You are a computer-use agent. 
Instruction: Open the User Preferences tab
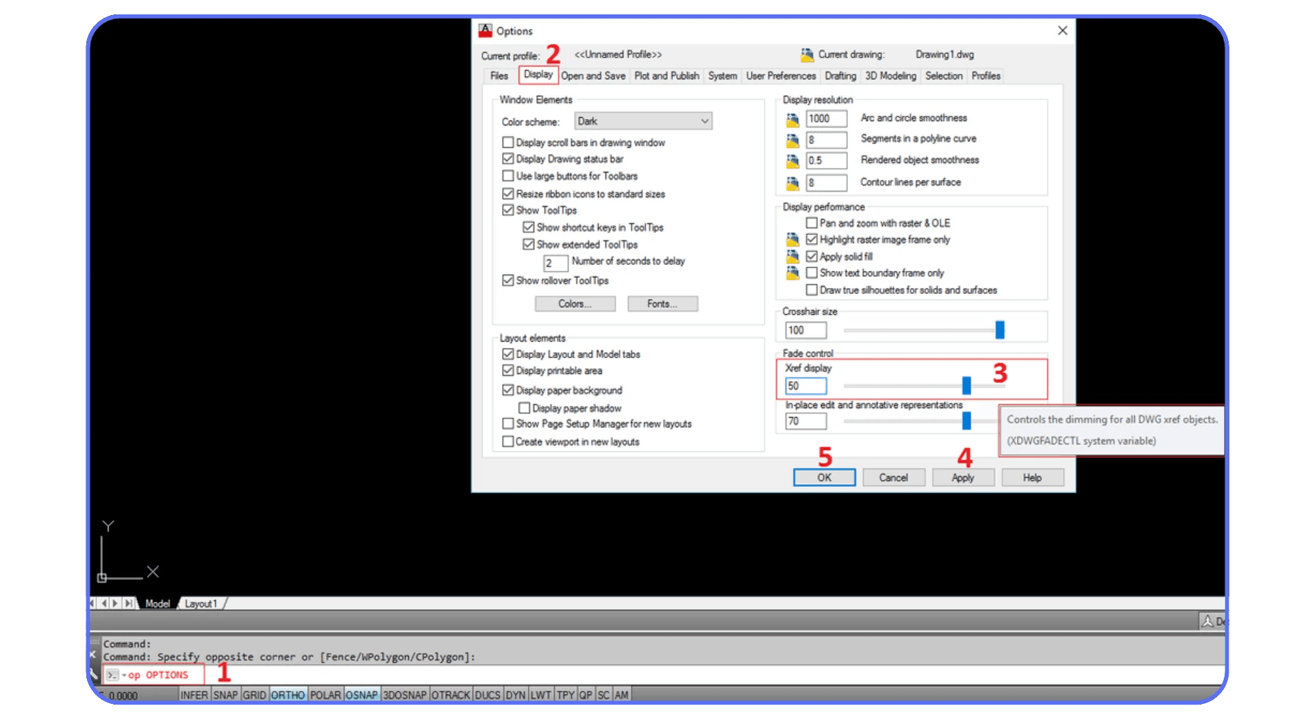(781, 76)
